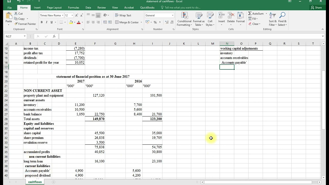The width and height of the screenshot is (329, 185).
Task: Click the Share button
Action: click(x=316, y=7)
